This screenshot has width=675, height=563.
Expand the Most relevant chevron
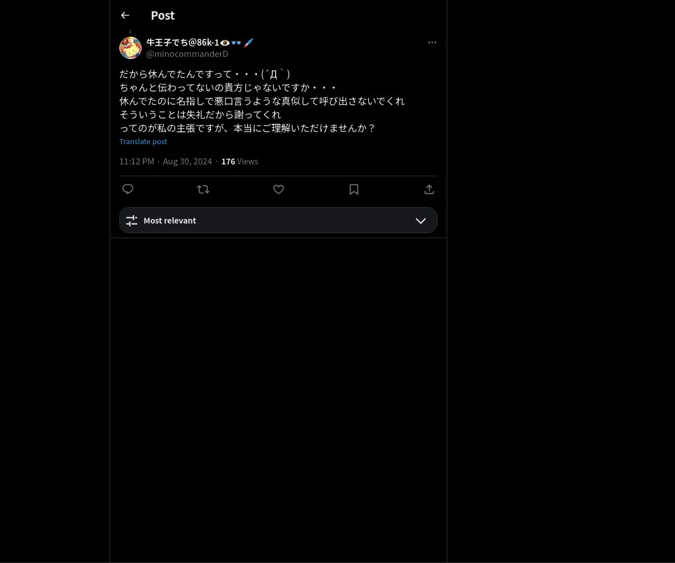coord(421,221)
